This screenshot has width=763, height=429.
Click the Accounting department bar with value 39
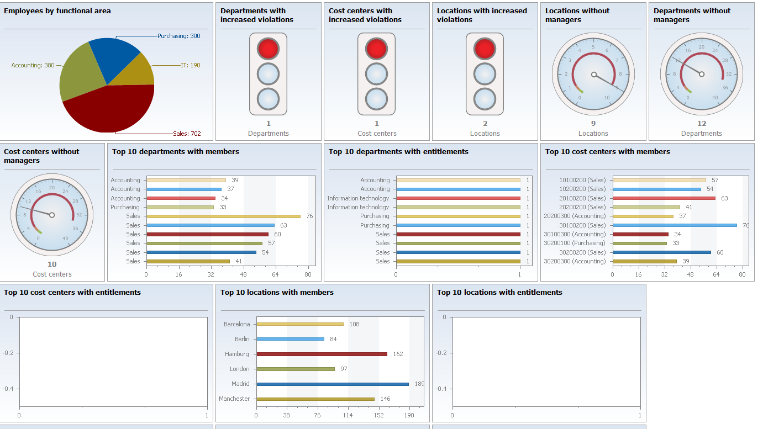pos(186,180)
